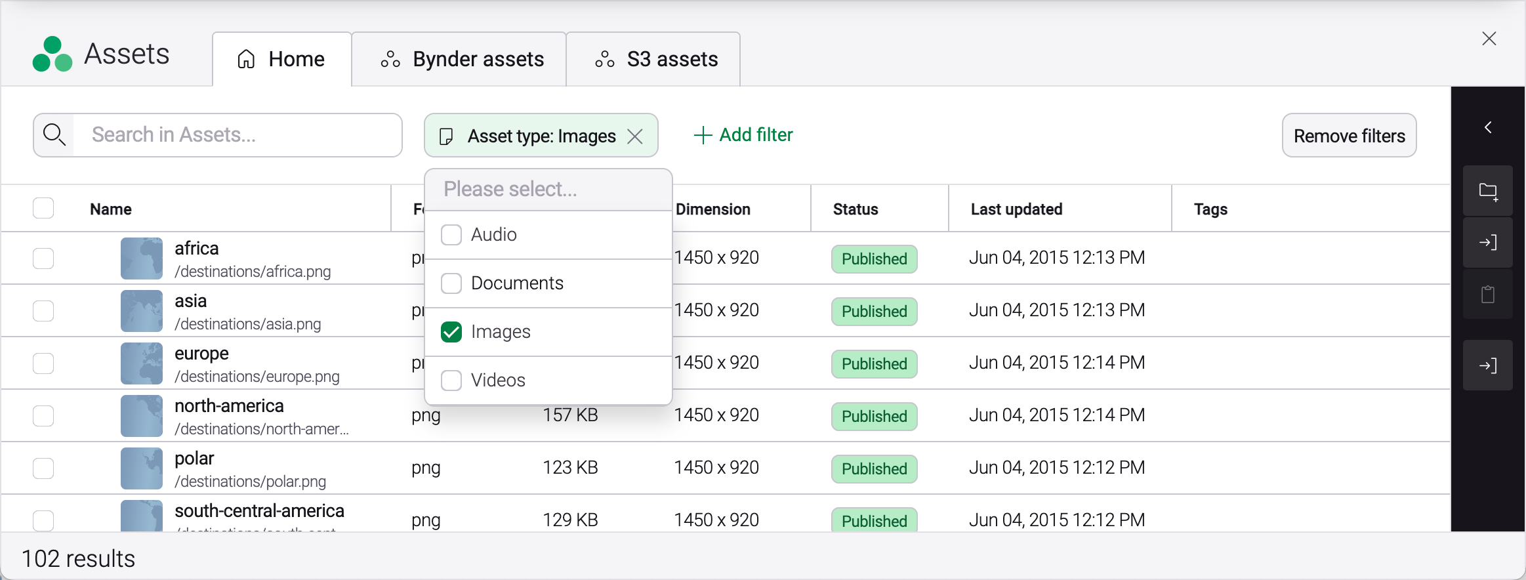Tick the Documents asset type checkbox

coord(451,283)
